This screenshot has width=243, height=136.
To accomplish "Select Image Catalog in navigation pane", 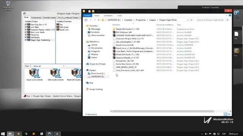I will coord(96,89).
